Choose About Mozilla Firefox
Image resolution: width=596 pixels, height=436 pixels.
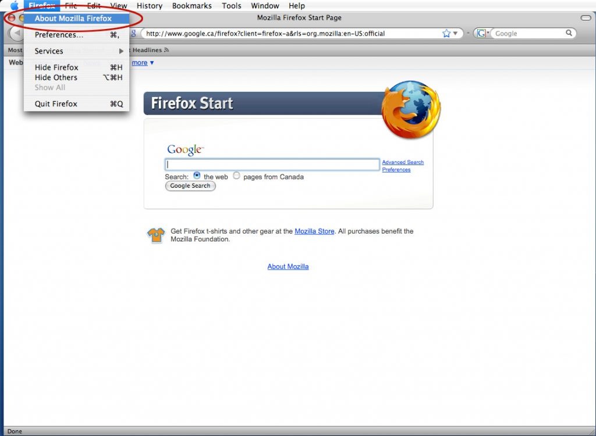(76, 18)
